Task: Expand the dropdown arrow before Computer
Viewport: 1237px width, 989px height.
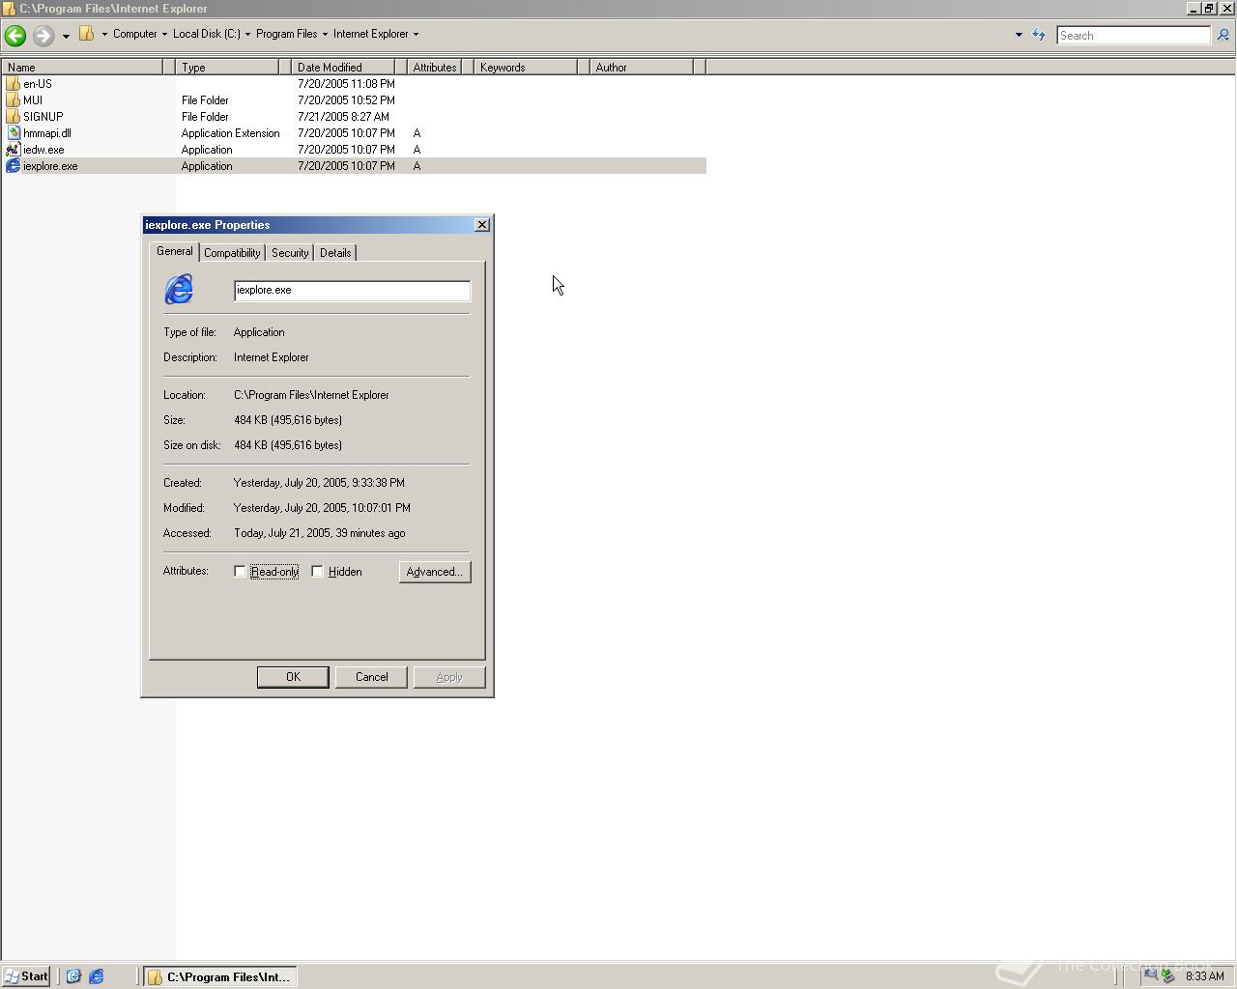Action: click(x=104, y=34)
